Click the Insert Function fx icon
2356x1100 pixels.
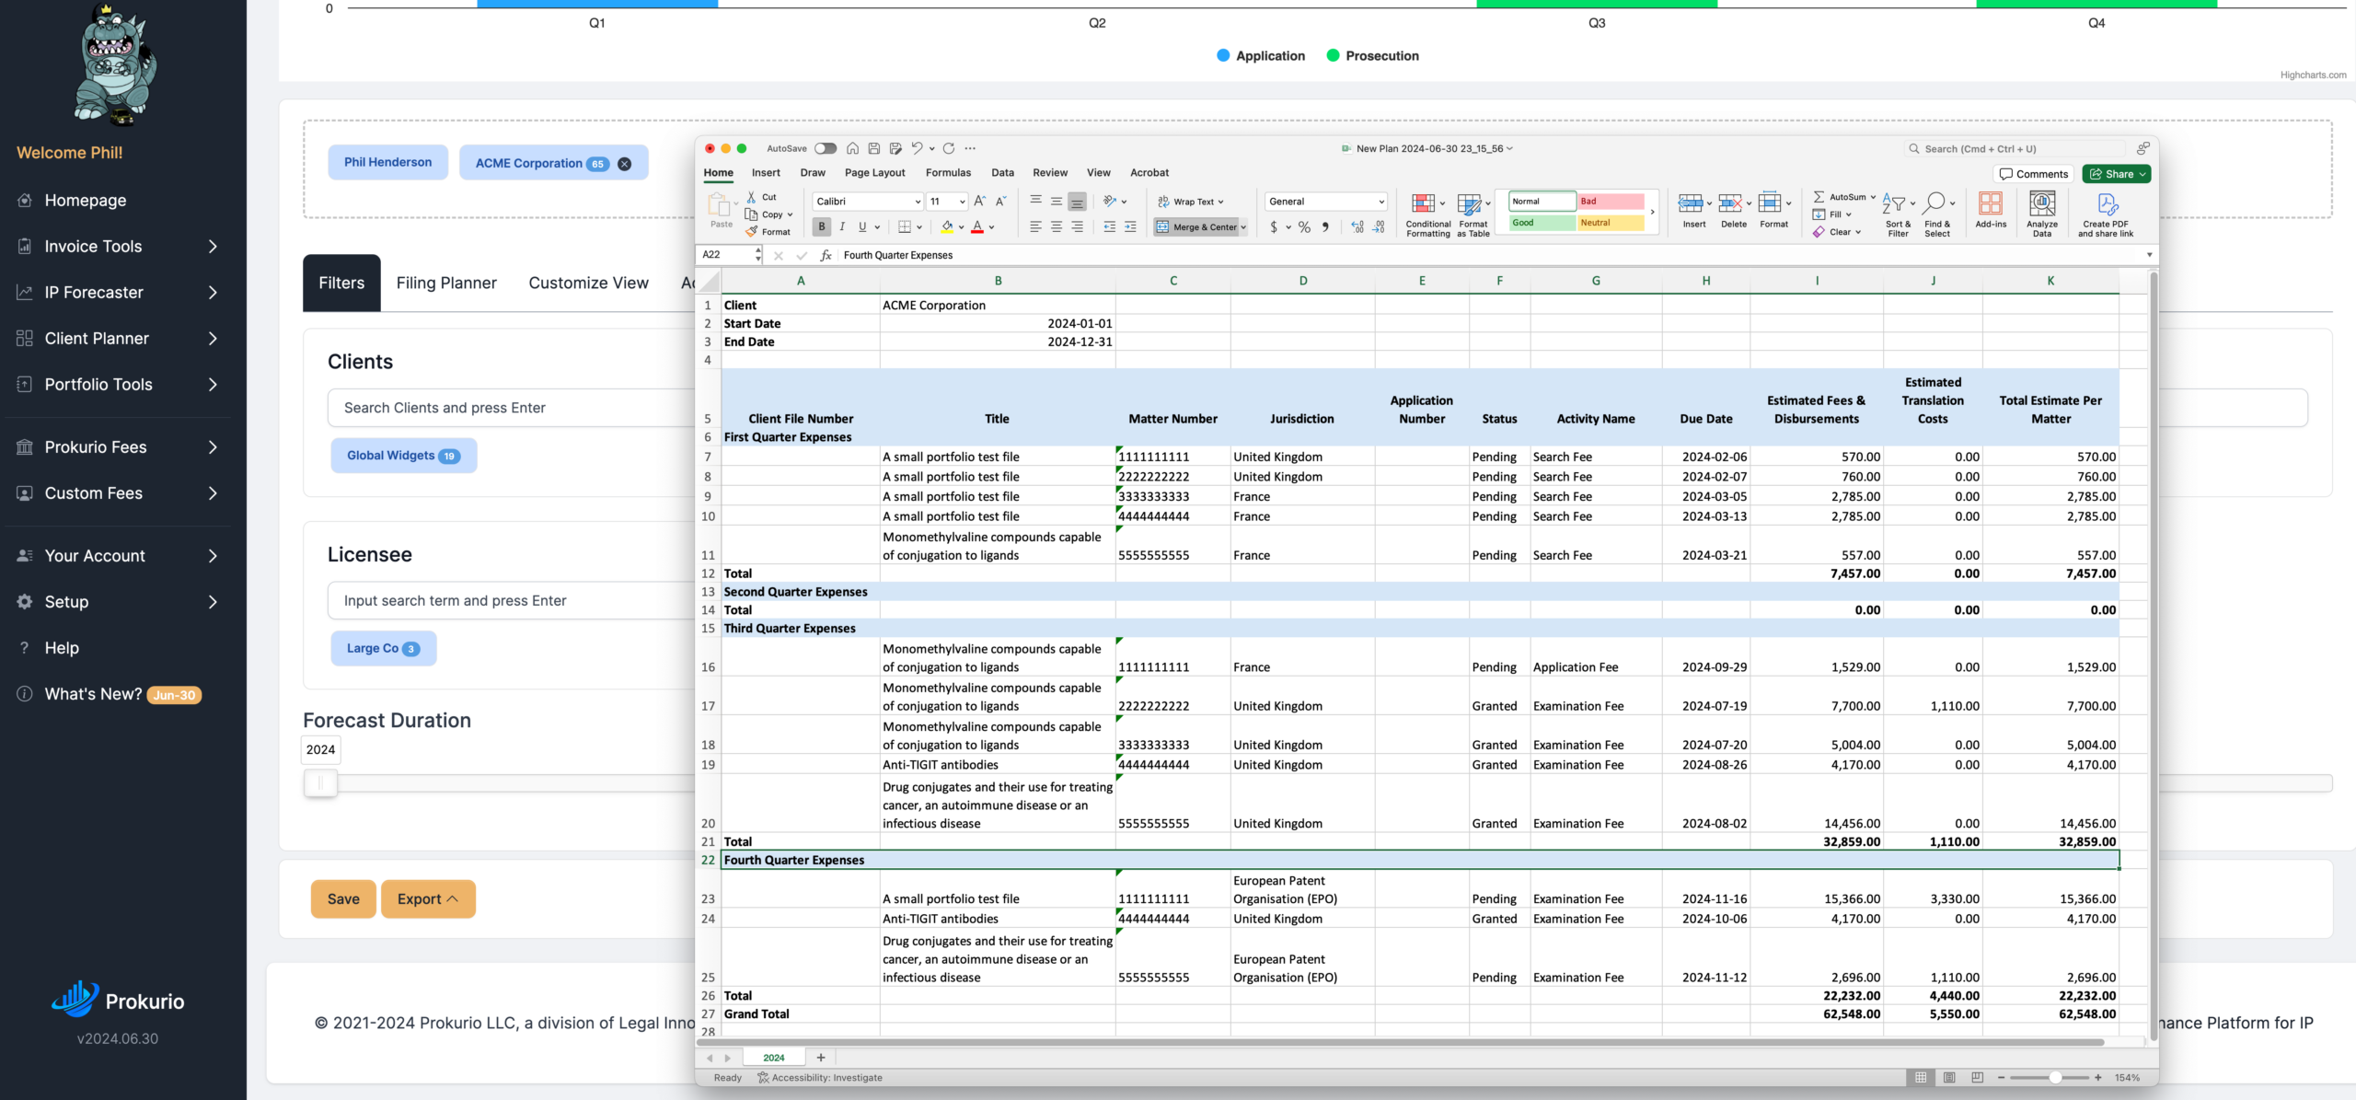coord(826,255)
